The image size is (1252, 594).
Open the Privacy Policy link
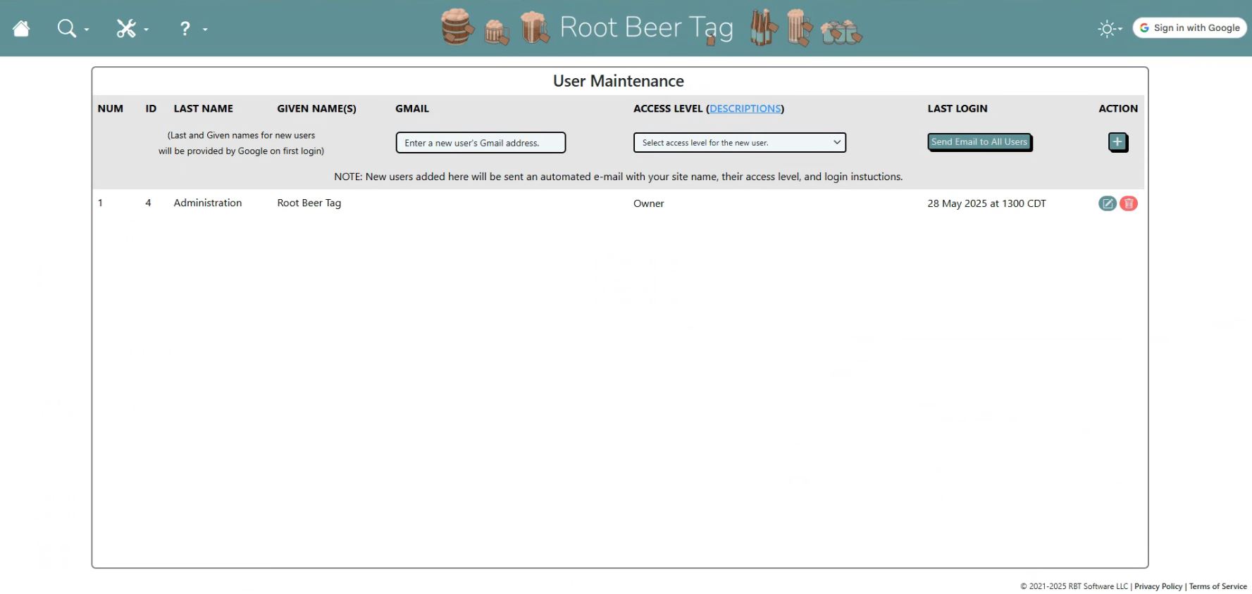(1158, 586)
